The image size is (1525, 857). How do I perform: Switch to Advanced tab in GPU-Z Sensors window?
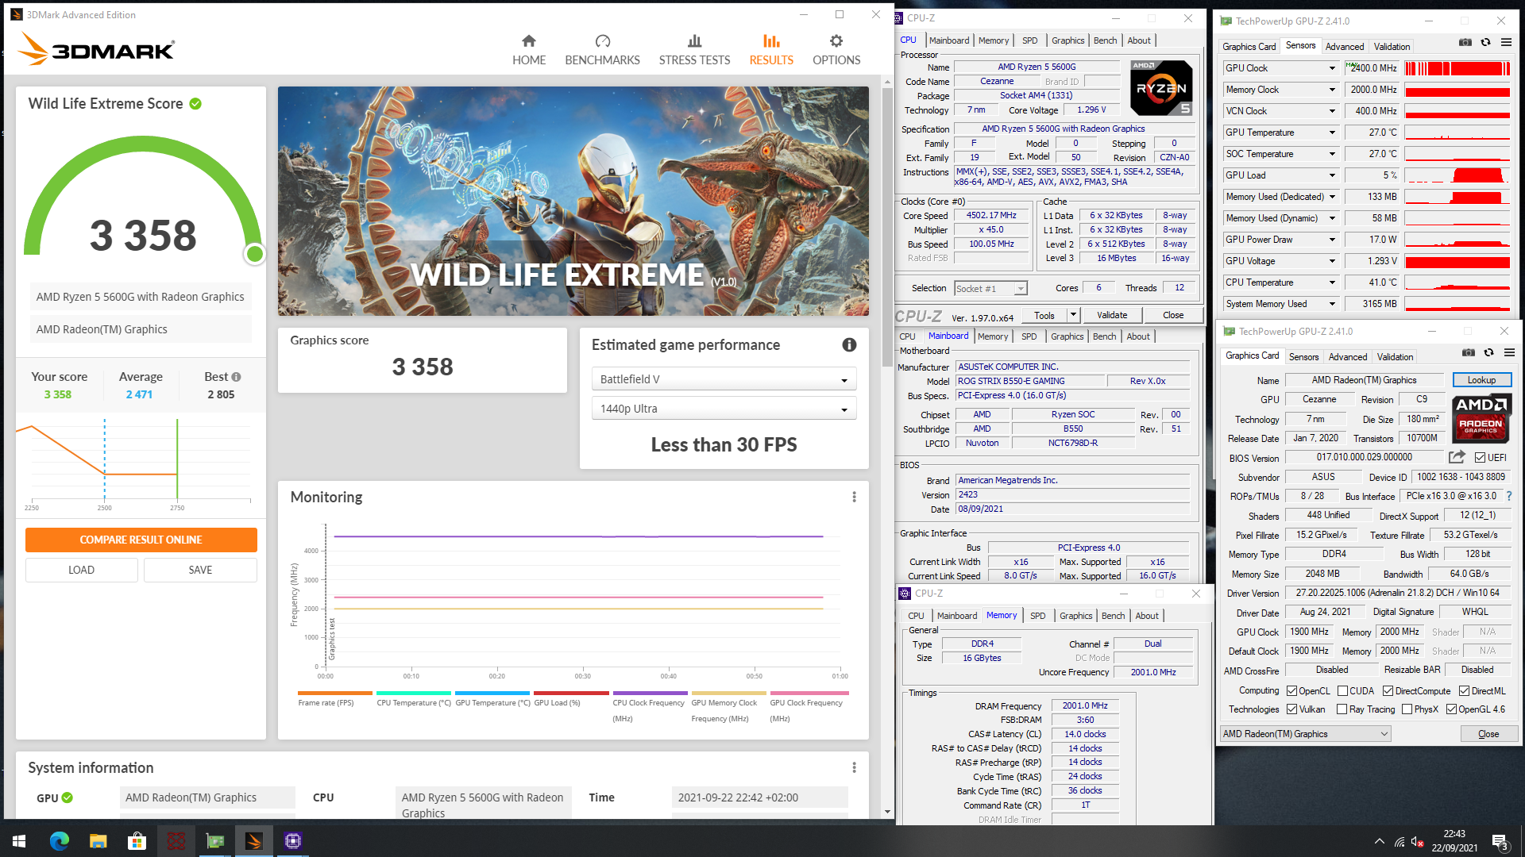pos(1344,47)
